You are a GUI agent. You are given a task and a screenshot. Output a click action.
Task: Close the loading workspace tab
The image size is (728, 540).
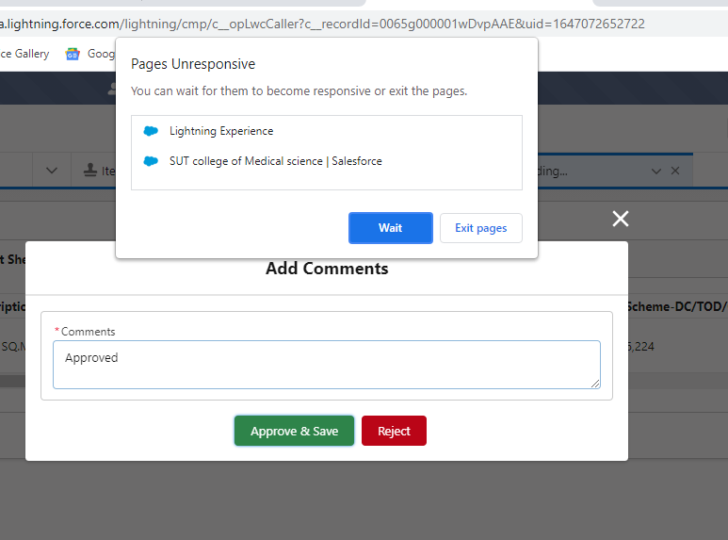point(675,171)
